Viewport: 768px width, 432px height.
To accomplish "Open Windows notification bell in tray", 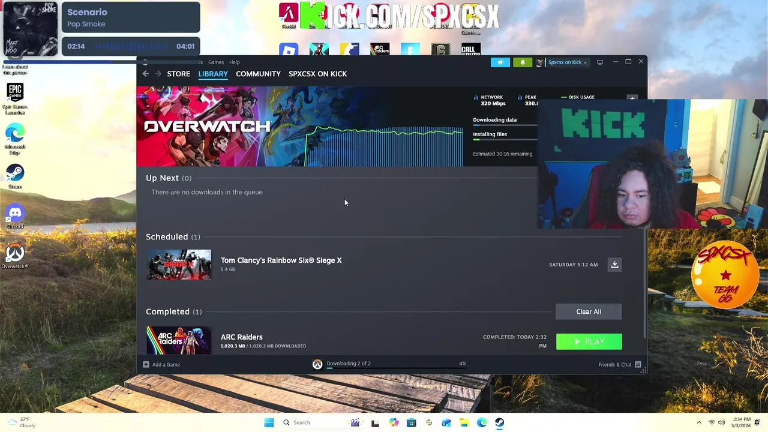I will pyautogui.click(x=757, y=422).
